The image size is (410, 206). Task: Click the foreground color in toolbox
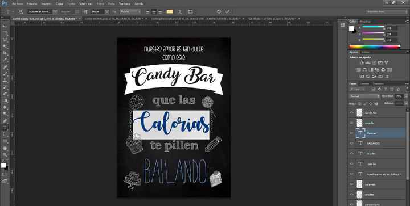(x=3, y=165)
